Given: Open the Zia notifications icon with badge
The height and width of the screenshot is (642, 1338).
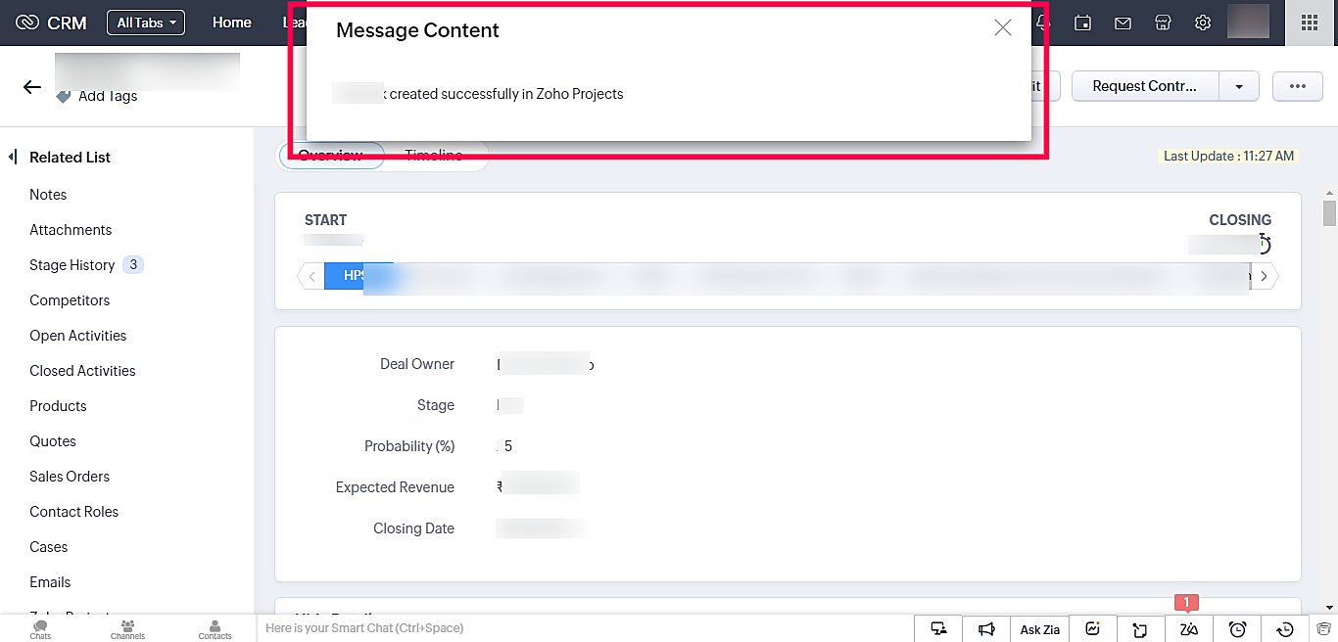Looking at the screenshot, I should (1189, 629).
